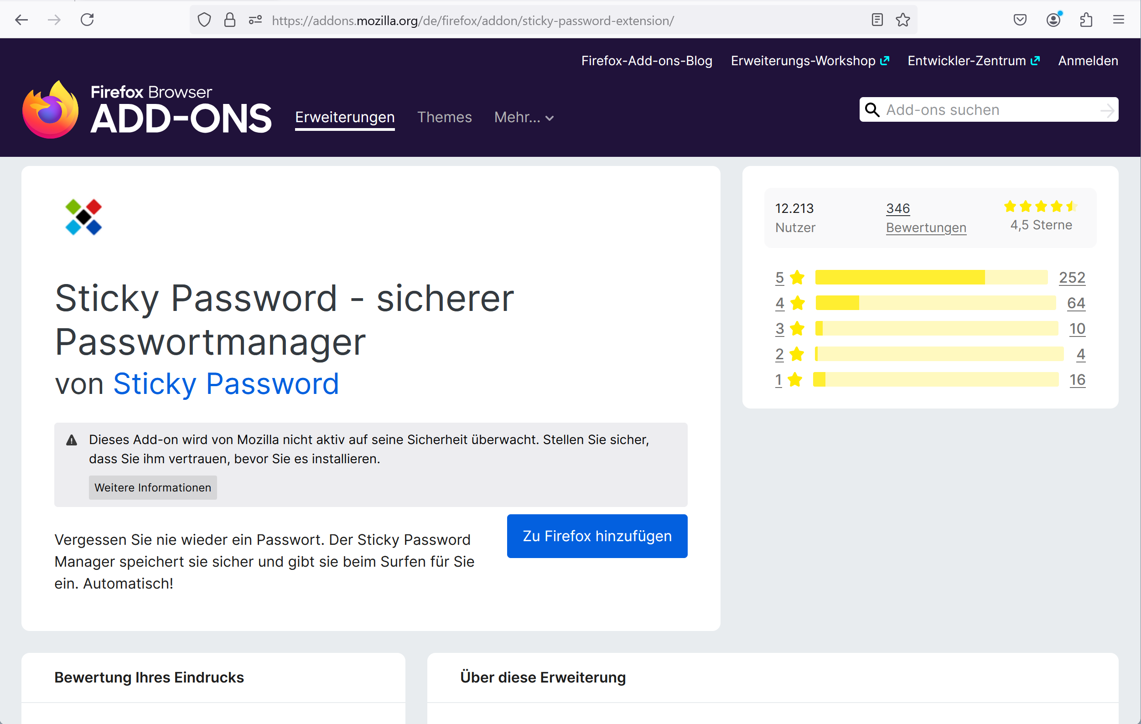The height and width of the screenshot is (724, 1141).
Task: Go back to the previous page
Action: 22,20
